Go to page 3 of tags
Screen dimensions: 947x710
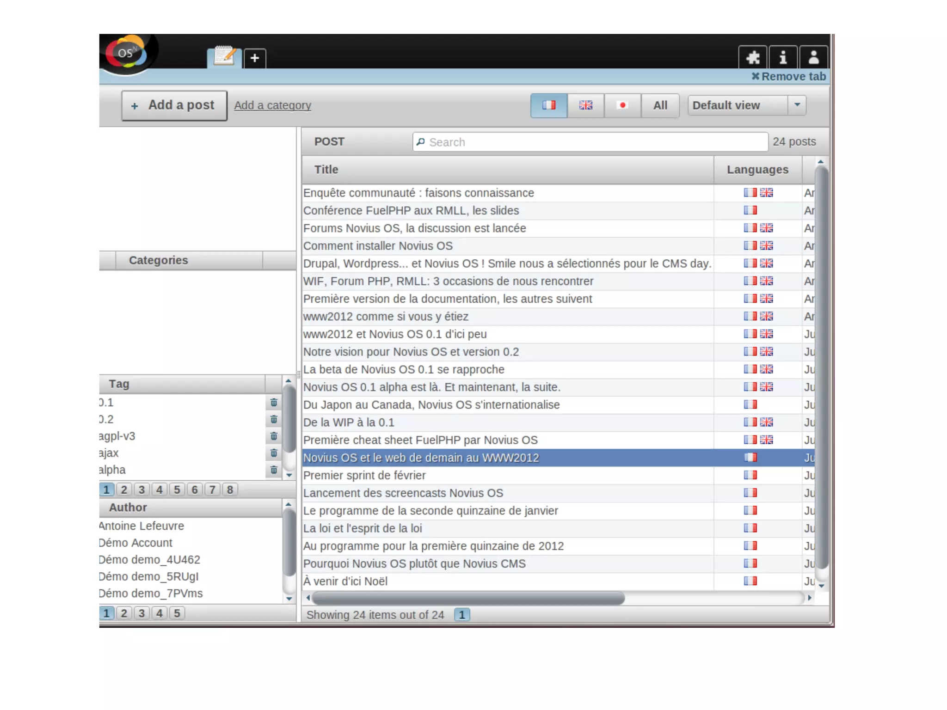(141, 490)
